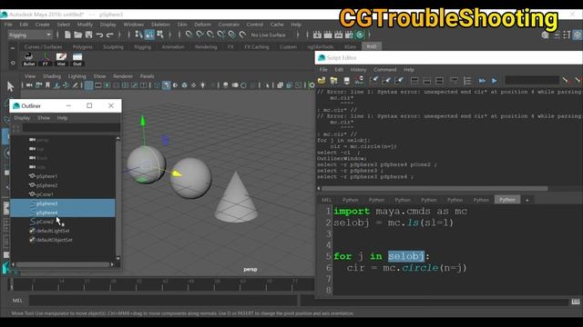Screen dimensions: 583x327
Task: Click the highlighted select-by-object-type icon
Action: click(x=149, y=35)
